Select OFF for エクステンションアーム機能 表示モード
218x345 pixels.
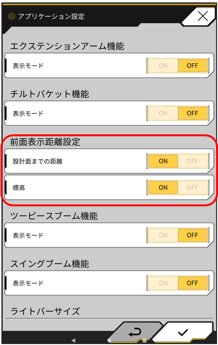point(193,66)
